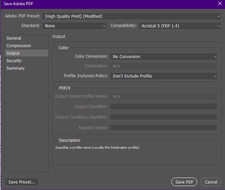The width and height of the screenshot is (225, 190).
Task: Click the Save Preset button
Action: (x=22, y=182)
